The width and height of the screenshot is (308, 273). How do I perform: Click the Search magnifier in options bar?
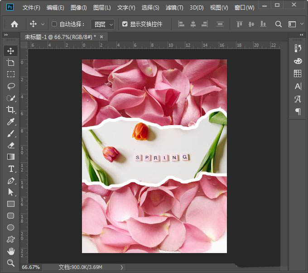click(x=279, y=24)
